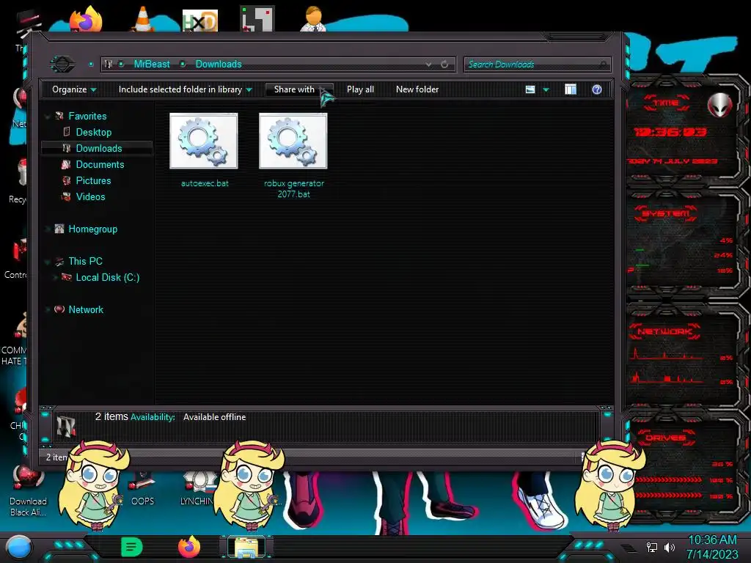
Task: Click the Share with button
Action: click(x=298, y=89)
